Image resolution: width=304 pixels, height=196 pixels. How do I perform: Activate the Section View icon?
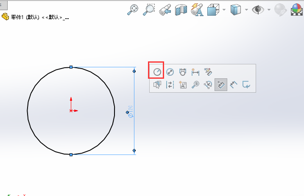coord(181,10)
